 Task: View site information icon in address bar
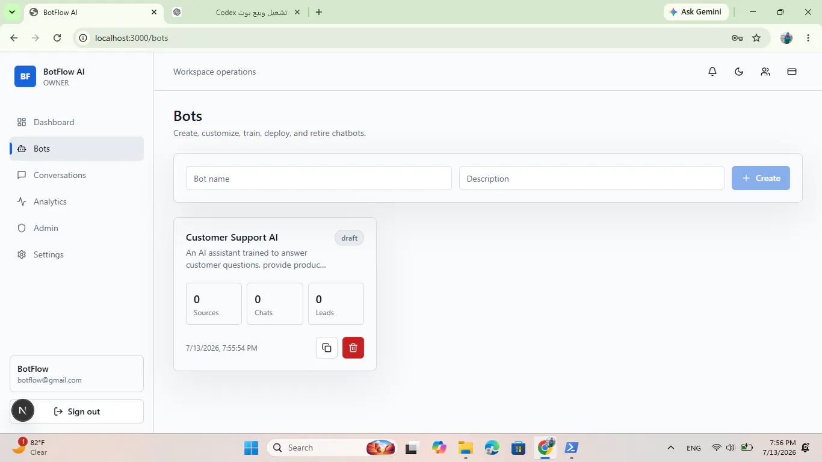point(83,38)
